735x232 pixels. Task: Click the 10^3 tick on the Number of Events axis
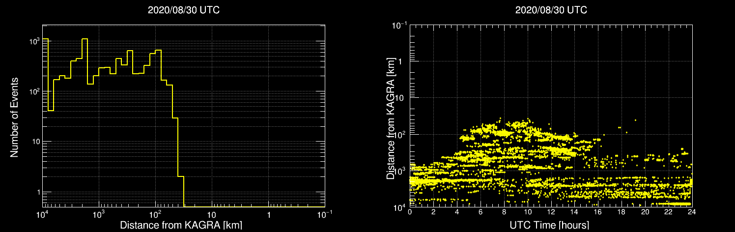point(34,41)
